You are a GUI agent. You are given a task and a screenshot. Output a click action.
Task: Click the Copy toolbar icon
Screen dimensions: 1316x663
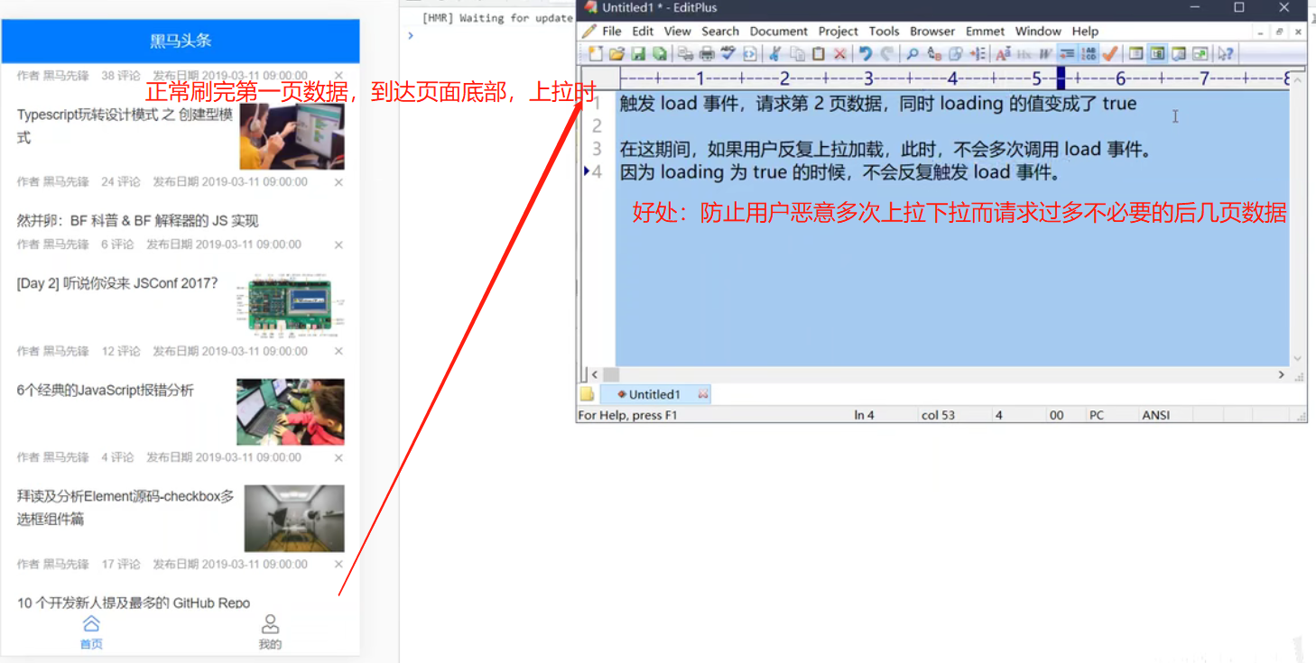[797, 54]
